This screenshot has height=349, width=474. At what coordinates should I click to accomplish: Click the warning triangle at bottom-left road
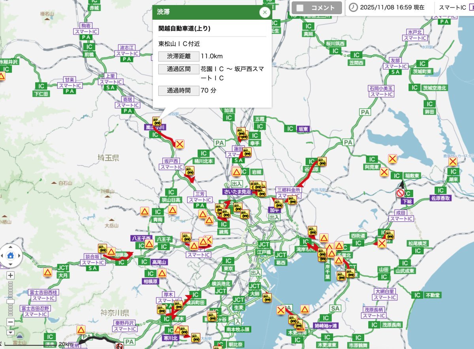click(x=81, y=329)
